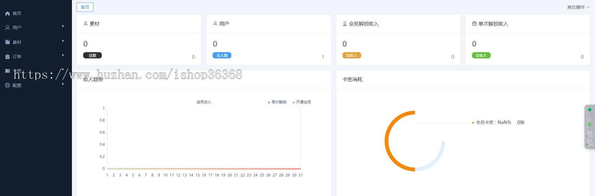Click day 15 on the chart axis
Screen dimensions: 595x196
[197, 175]
